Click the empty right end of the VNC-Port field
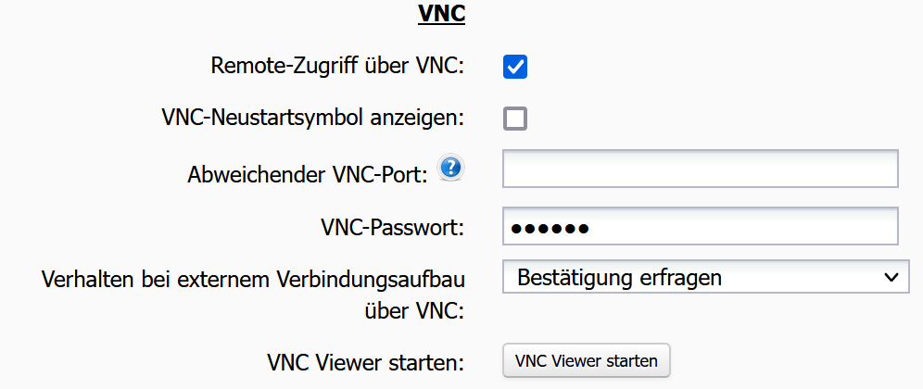Image resolution: width=923 pixels, height=389 pixels. [x=862, y=169]
